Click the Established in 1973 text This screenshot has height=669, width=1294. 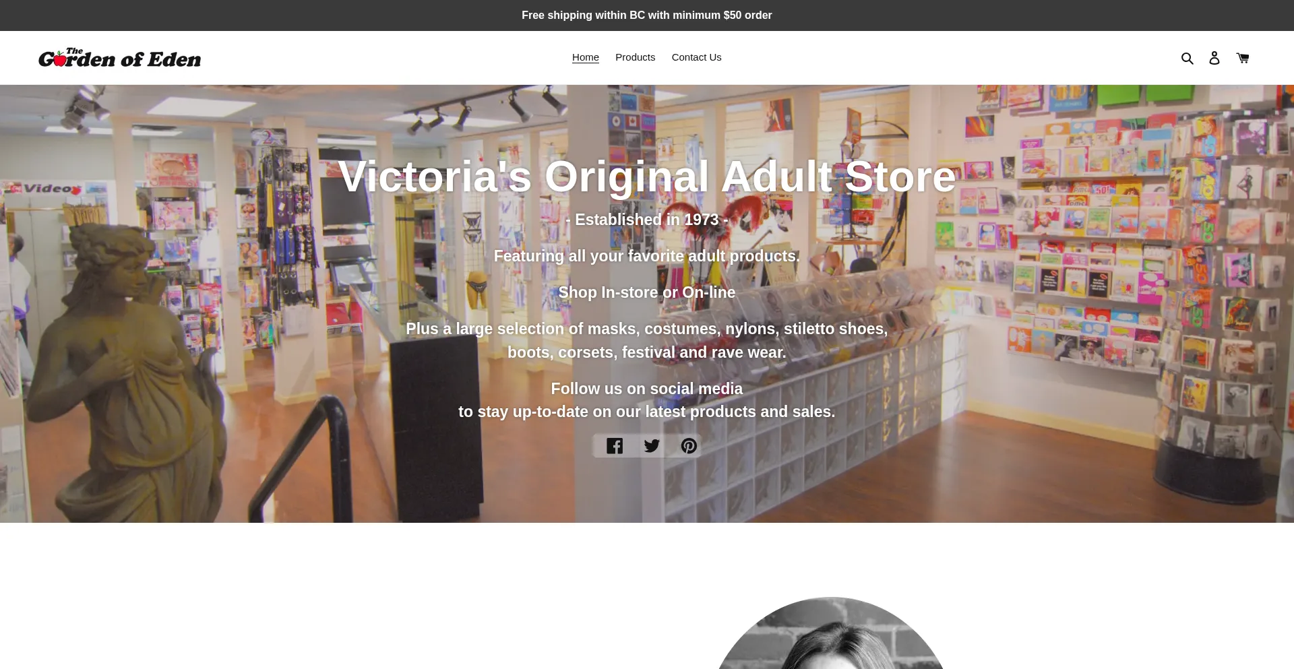pos(647,220)
